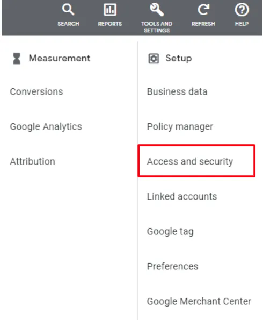
Task: Open Business data under Setup
Action: pyautogui.click(x=177, y=91)
